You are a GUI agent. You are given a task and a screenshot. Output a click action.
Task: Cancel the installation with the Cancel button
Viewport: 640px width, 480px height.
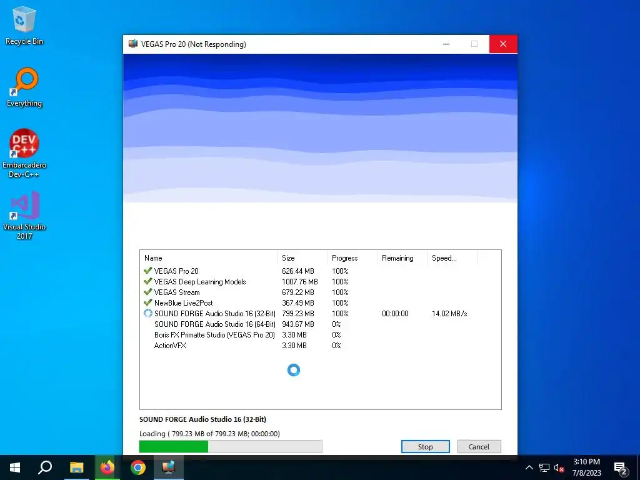[x=479, y=446]
